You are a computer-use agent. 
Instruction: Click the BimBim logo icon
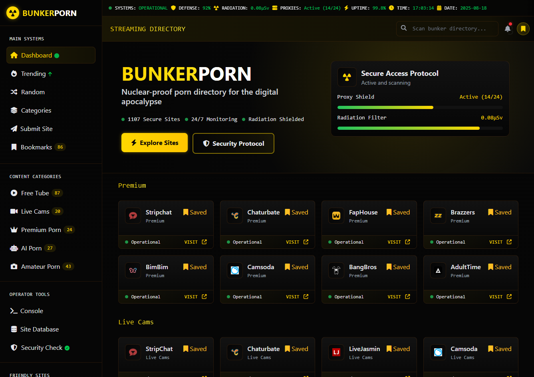coord(133,270)
